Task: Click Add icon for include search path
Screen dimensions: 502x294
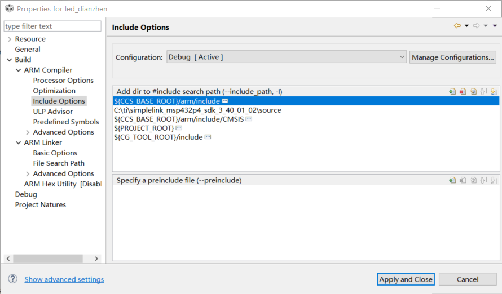Action: coord(452,91)
